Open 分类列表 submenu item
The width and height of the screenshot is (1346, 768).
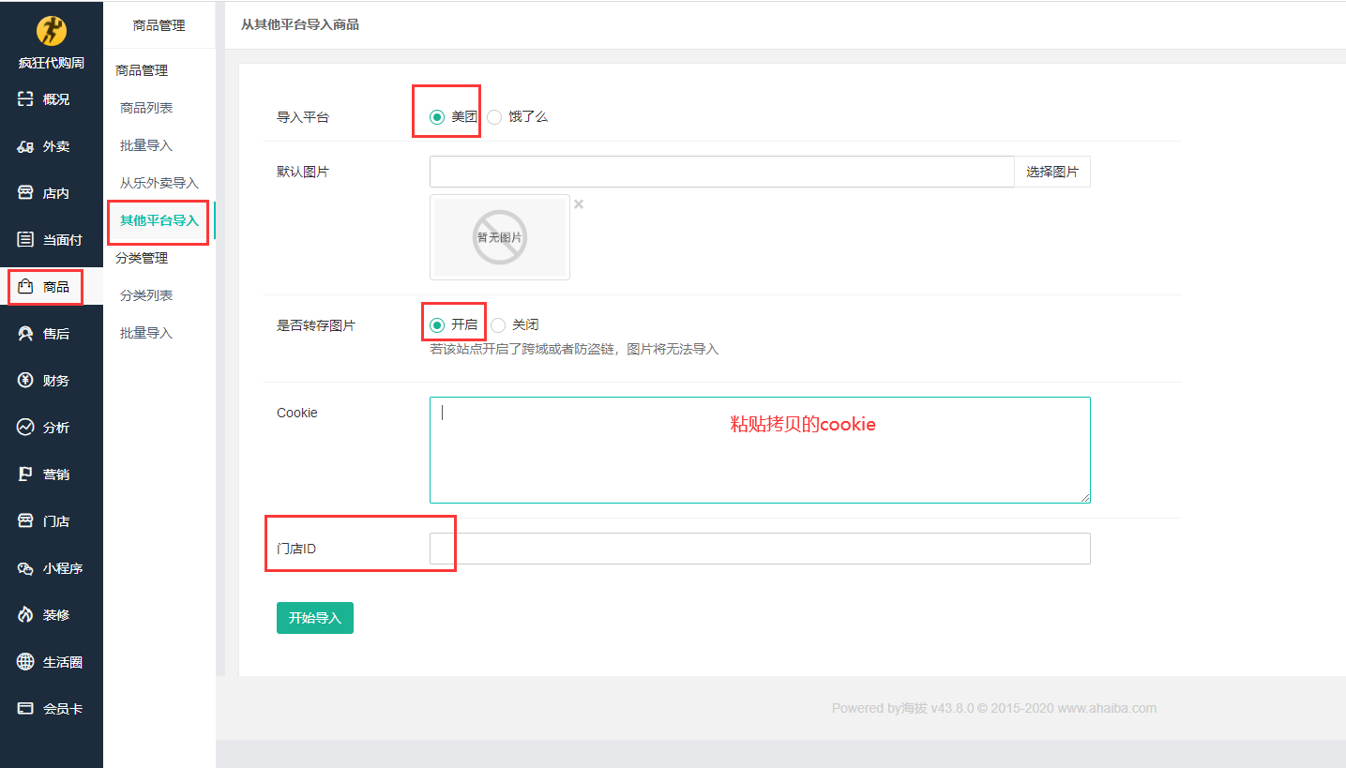pos(146,295)
